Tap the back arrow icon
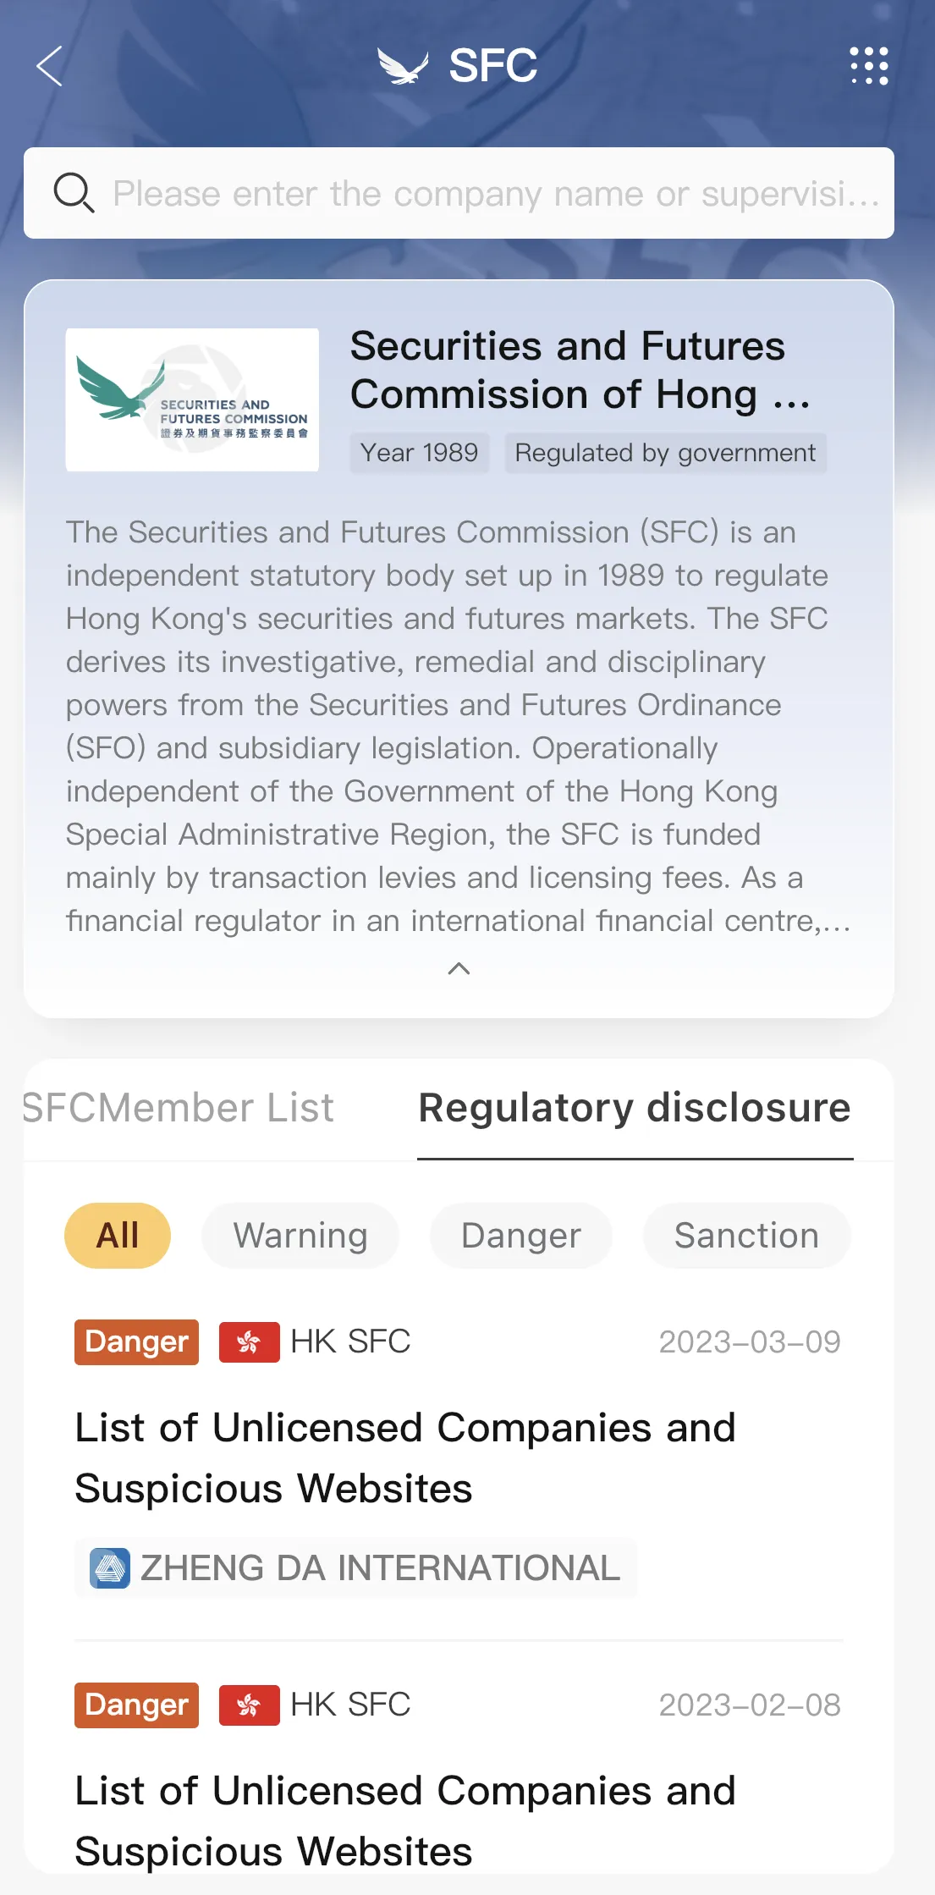935x1895 pixels. [49, 66]
